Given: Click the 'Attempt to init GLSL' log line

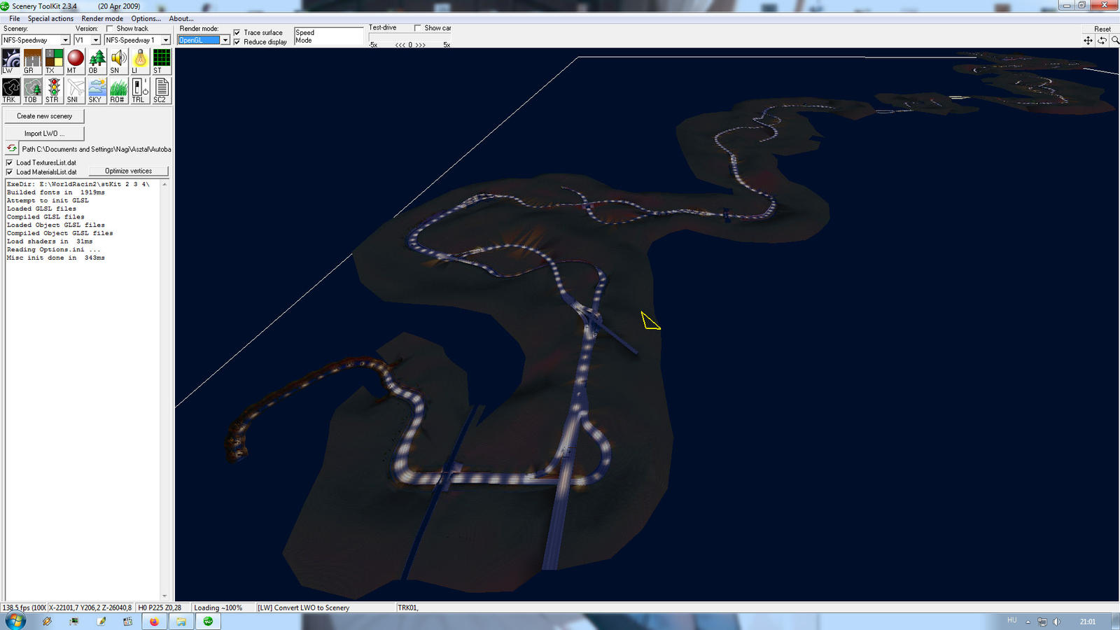Looking at the screenshot, I should coord(48,200).
